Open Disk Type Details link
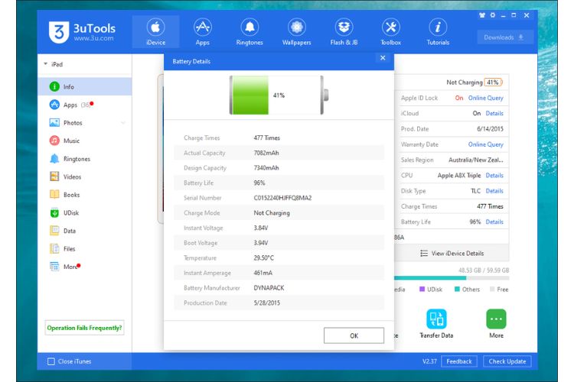574x382 pixels. [494, 191]
